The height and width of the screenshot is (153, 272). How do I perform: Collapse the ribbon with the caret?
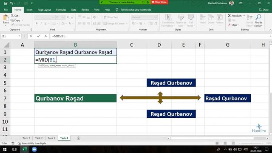pos(270,30)
